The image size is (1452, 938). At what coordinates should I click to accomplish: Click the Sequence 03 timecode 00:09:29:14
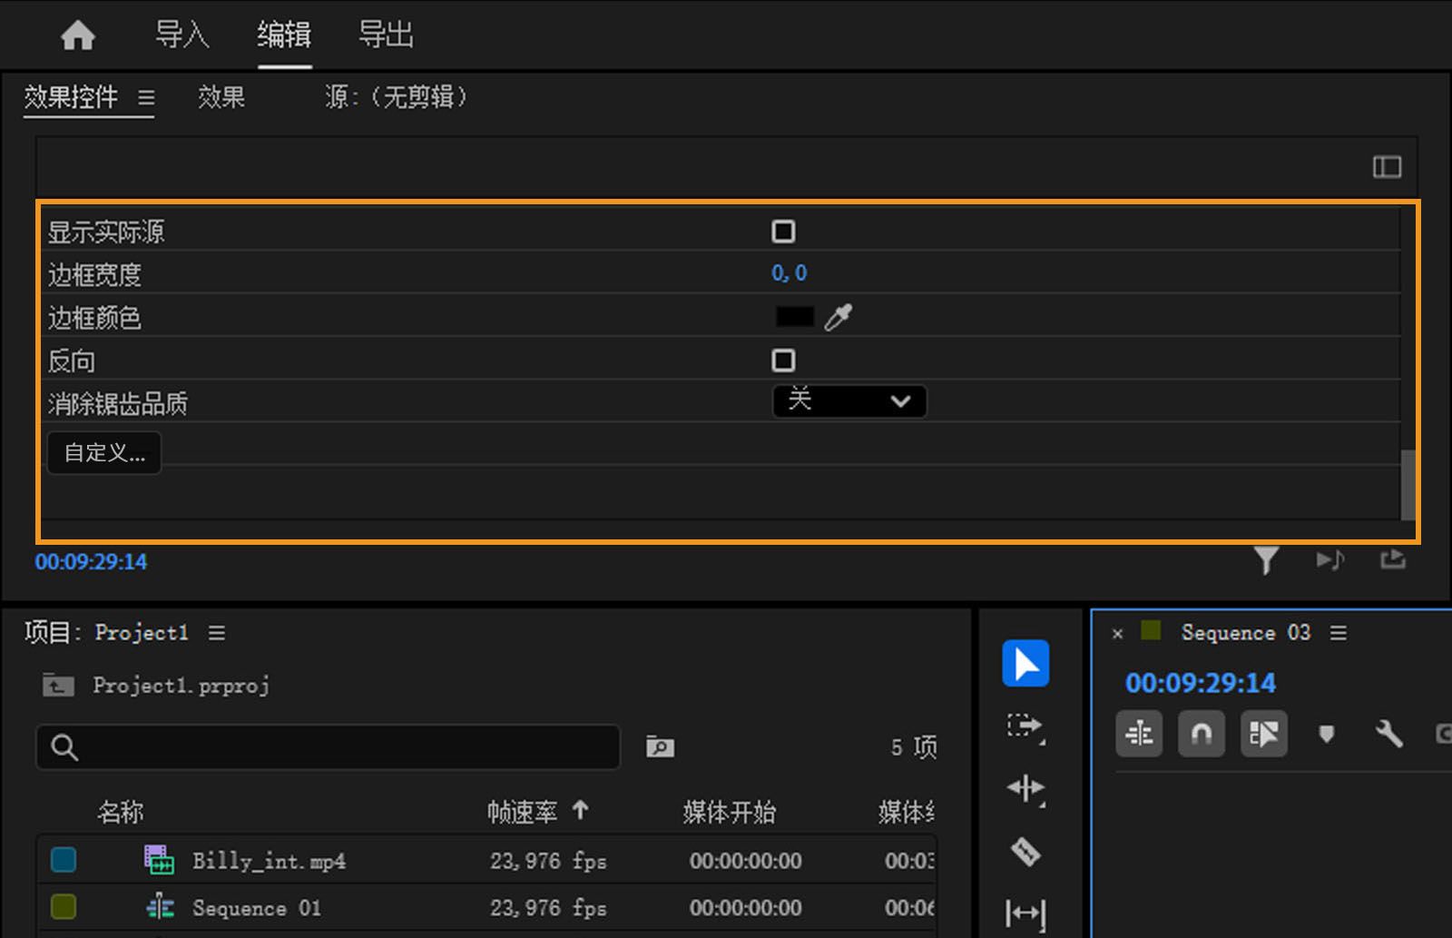[1201, 683]
